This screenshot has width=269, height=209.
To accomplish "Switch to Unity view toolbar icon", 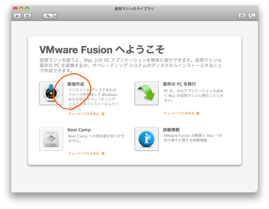I will (x=242, y=16).
